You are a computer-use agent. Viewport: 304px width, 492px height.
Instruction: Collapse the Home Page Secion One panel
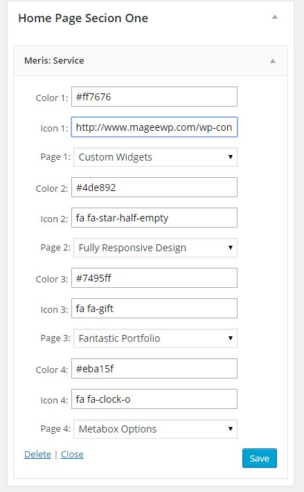pyautogui.click(x=274, y=17)
